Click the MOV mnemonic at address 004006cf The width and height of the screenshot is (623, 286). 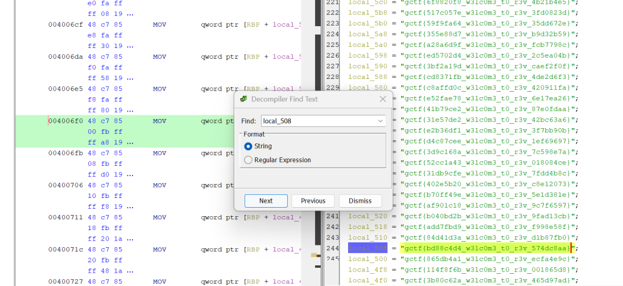pyautogui.click(x=159, y=25)
